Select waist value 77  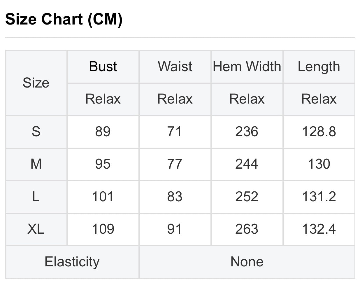[175, 164]
